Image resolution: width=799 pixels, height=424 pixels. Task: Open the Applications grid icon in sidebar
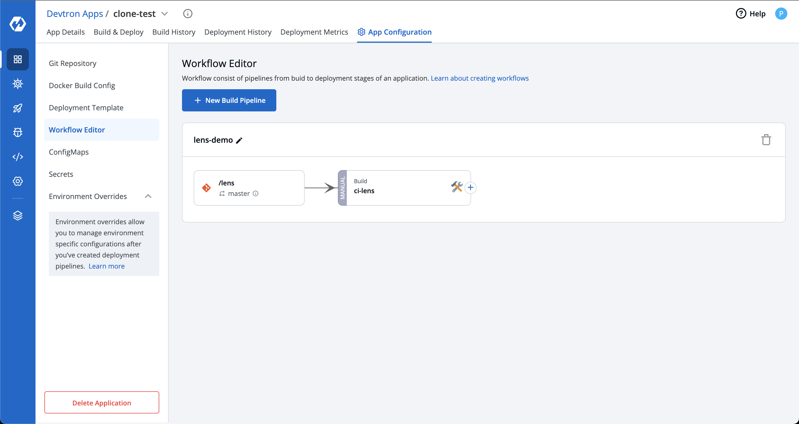tap(18, 59)
